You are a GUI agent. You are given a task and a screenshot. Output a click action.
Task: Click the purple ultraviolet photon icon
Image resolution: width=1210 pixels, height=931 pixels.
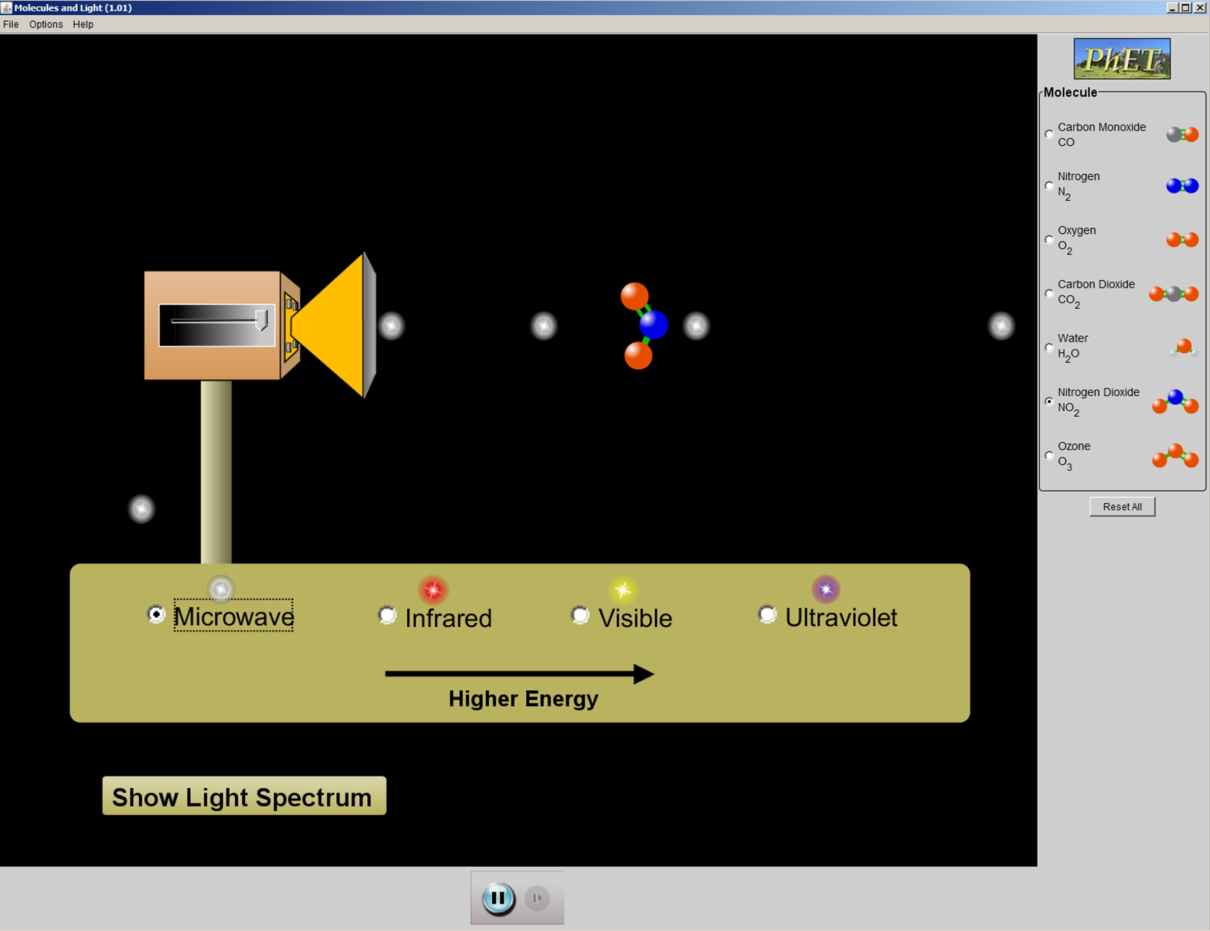click(825, 589)
